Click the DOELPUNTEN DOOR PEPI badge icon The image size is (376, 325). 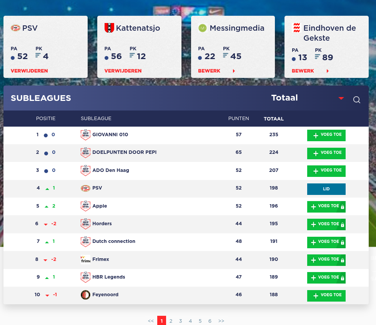[x=85, y=152]
